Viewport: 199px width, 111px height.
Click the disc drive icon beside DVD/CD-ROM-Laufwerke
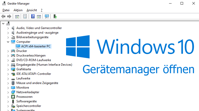click(13, 60)
